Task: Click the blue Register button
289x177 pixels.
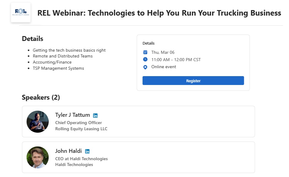Action: [x=193, y=81]
